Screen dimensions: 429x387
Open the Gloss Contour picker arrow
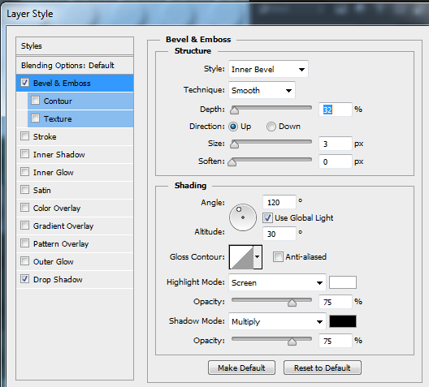[x=258, y=257]
